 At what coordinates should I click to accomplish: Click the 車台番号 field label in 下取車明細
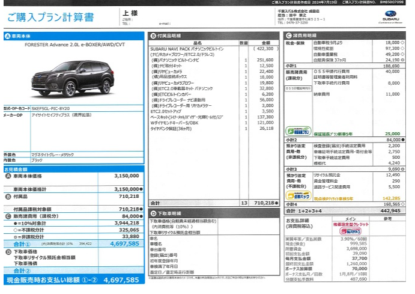pyautogui.click(x=158, y=250)
